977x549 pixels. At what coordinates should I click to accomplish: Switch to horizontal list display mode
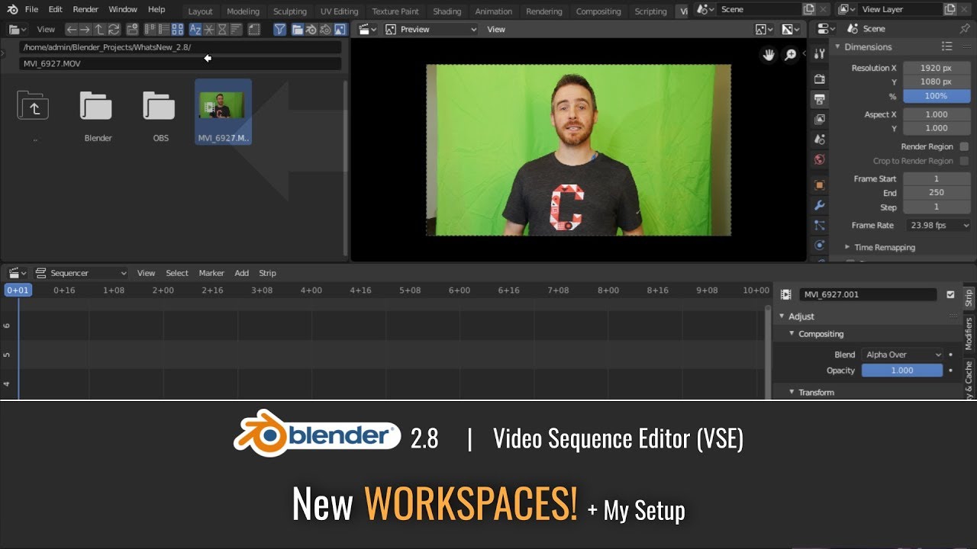(163, 29)
